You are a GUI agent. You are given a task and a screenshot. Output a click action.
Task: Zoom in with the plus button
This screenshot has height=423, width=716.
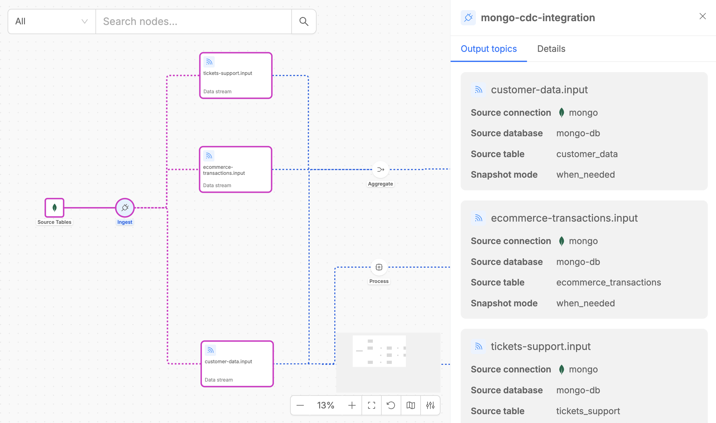point(352,405)
